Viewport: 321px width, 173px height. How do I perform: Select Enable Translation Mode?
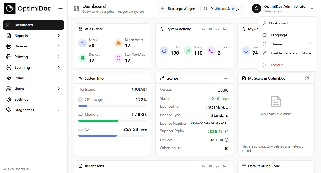click(288, 53)
